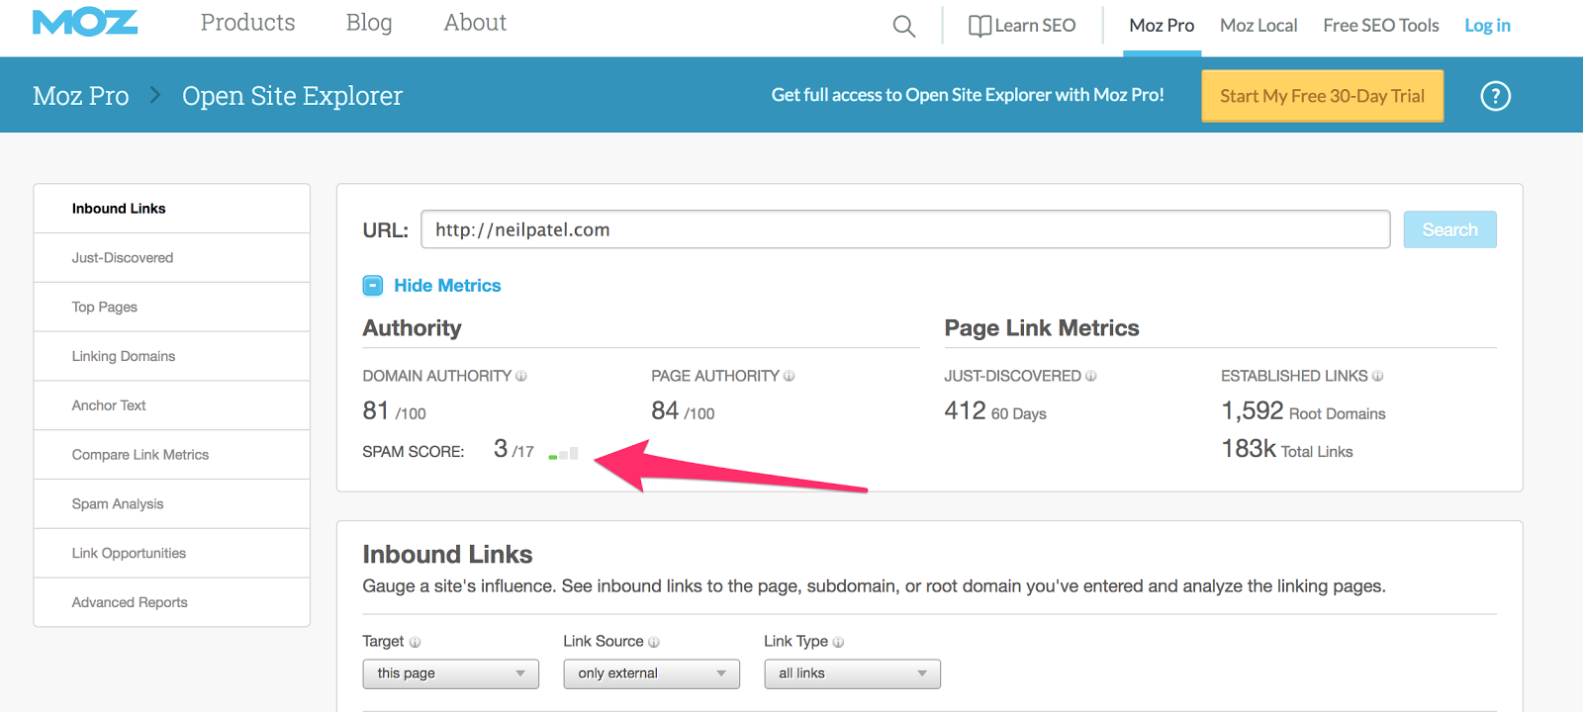Viewport: 1583px width, 712px height.
Task: Select Just-Discovered in sidebar
Action: coord(172,258)
